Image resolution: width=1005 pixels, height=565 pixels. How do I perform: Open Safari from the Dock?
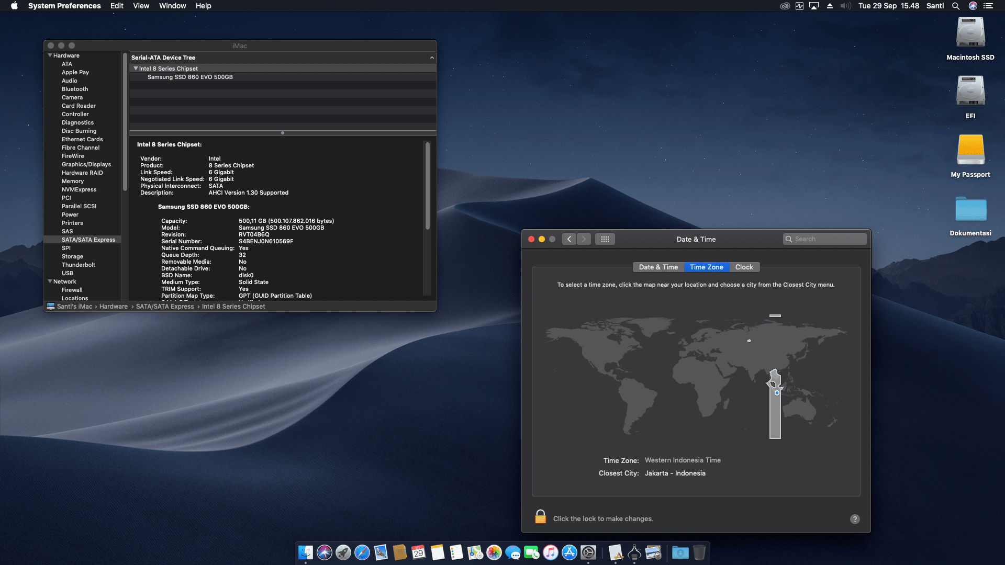point(363,552)
